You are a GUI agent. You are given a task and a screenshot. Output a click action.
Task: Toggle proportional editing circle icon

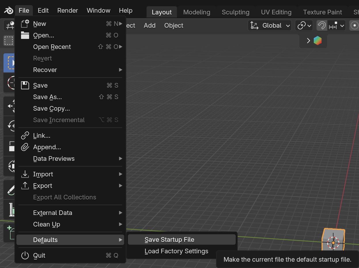click(354, 26)
